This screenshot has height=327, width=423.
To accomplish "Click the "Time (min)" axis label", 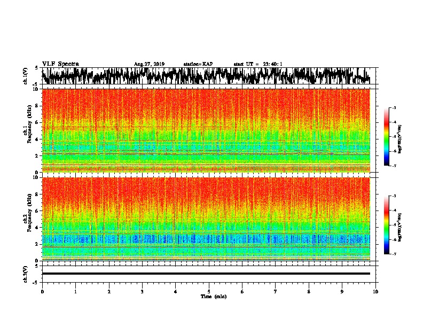I will [x=214, y=297].
